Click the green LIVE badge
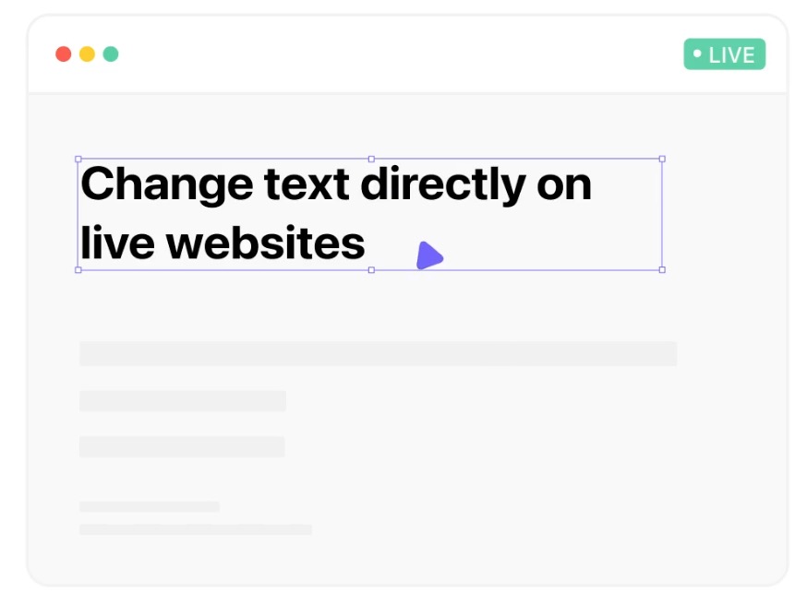Image resolution: width=807 pixels, height=605 pixels. (x=725, y=54)
